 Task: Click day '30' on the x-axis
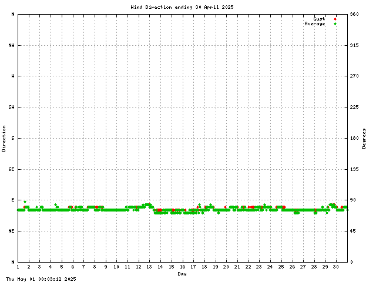(x=336, y=267)
